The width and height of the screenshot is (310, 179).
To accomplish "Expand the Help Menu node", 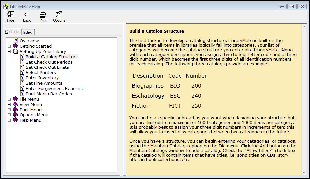I will click(9, 120).
